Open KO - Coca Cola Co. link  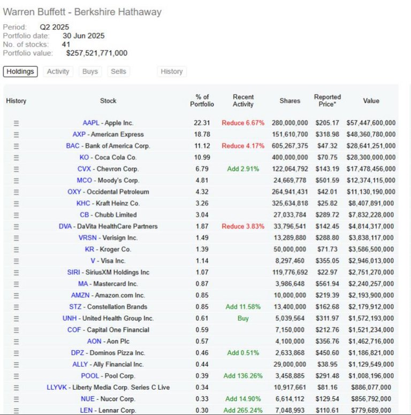tap(108, 157)
